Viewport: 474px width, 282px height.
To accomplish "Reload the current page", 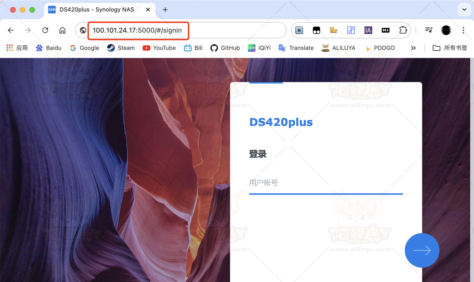I will [x=45, y=30].
